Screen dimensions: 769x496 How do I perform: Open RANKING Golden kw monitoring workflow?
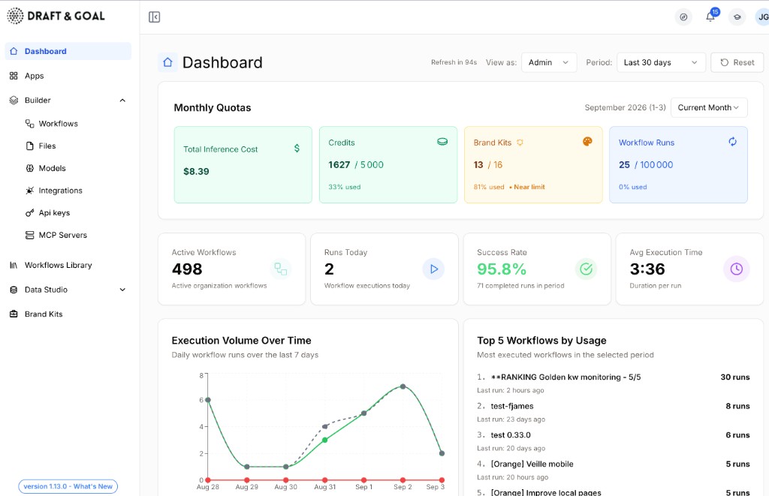(565, 377)
